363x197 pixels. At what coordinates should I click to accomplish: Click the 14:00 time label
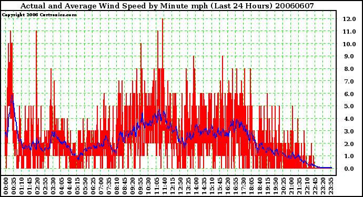pyautogui.click(x=196, y=186)
